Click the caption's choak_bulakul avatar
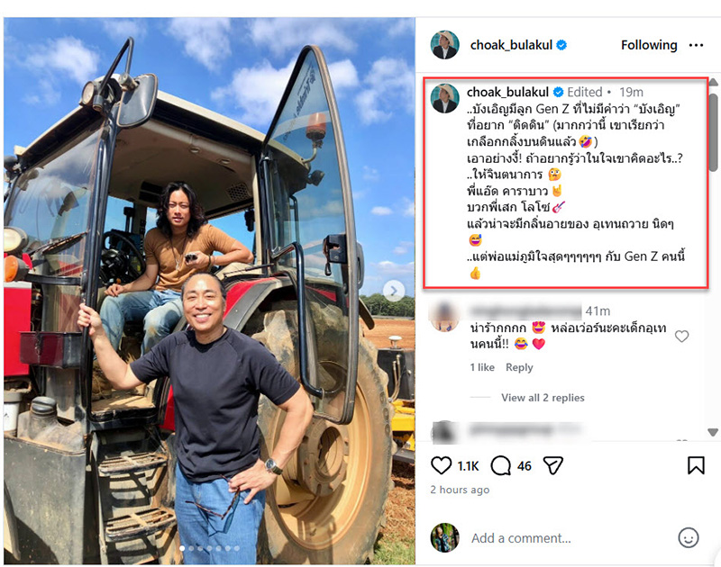Image resolution: width=721 pixels, height=567 pixels. pos(444,98)
